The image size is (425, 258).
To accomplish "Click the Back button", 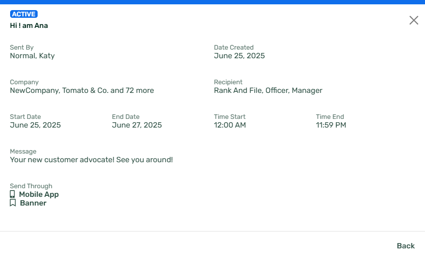I will [406, 246].
